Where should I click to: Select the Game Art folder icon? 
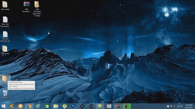tap(5, 50)
